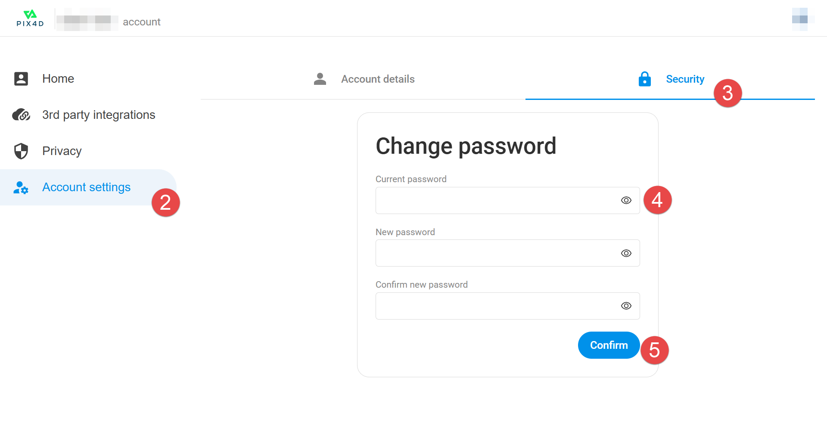The height and width of the screenshot is (444, 827).
Task: Click the 3rd party integrations cloud-link icon
Action: [x=21, y=115]
